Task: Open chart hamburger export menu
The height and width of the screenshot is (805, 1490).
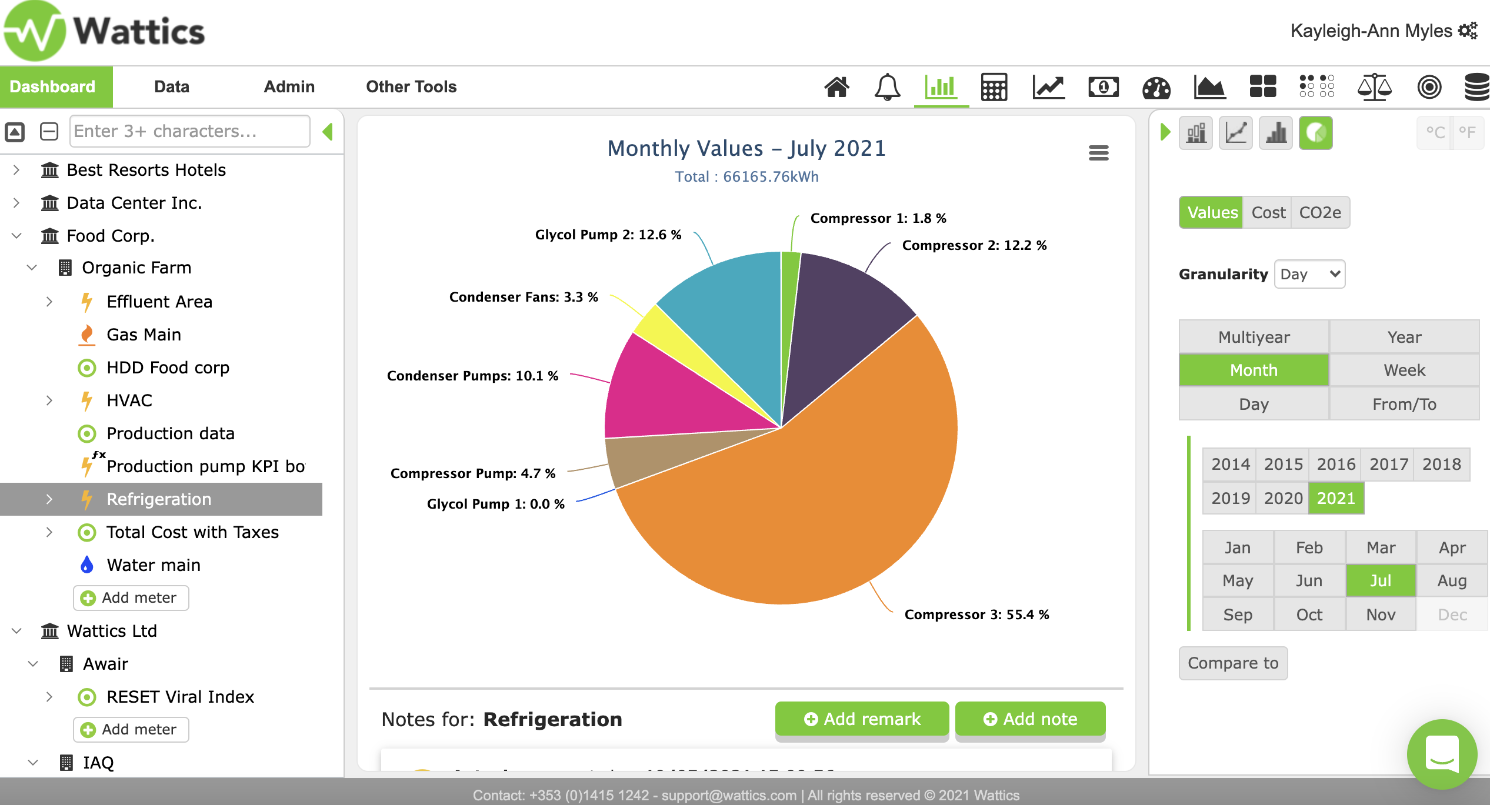Action: point(1098,153)
